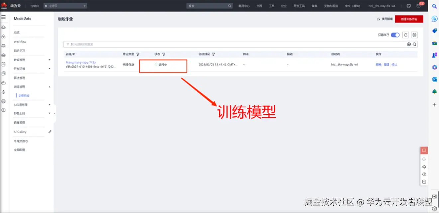Screen dimensions: 439x213
Task: Filter by 创建时间 column filter icon
Action: pyautogui.click(x=213, y=54)
